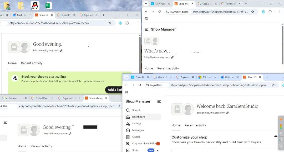284x152 pixels.
Task: Switch to Microsoft browser tab in ZaraGemStudio window
Action: coord(207,77)
